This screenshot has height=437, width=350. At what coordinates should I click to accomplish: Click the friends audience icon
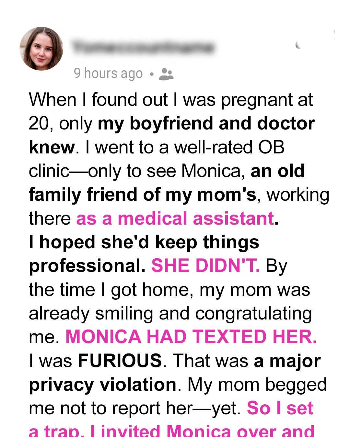(x=166, y=74)
